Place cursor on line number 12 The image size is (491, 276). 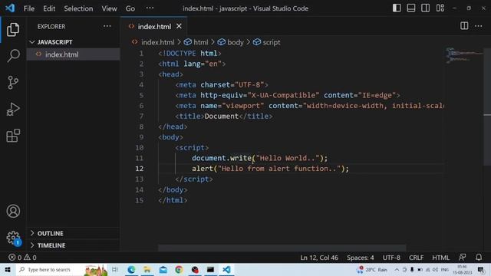pyautogui.click(x=140, y=169)
